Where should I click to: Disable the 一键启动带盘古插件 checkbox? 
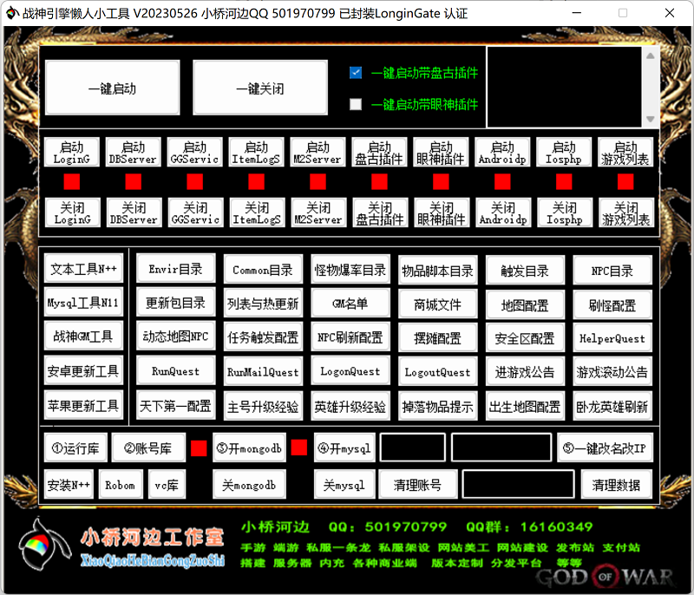click(356, 73)
